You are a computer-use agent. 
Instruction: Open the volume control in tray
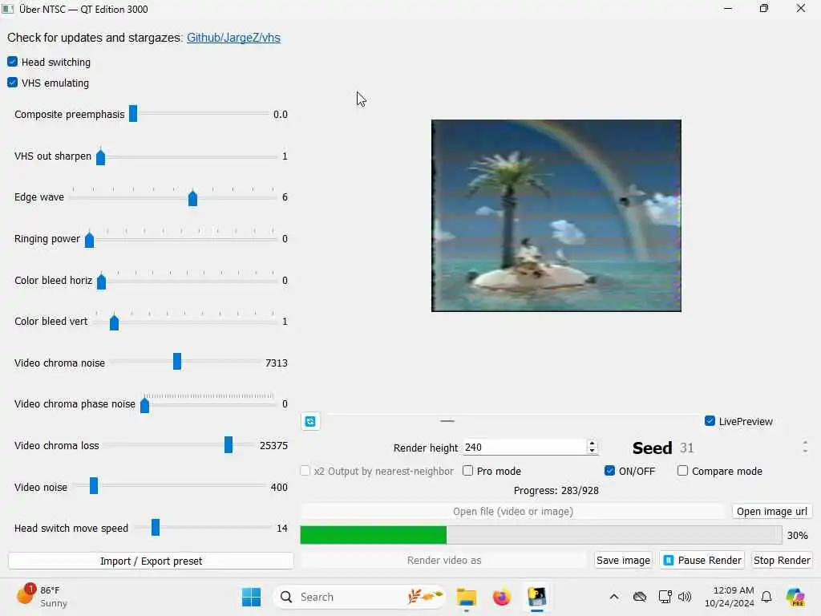(685, 597)
